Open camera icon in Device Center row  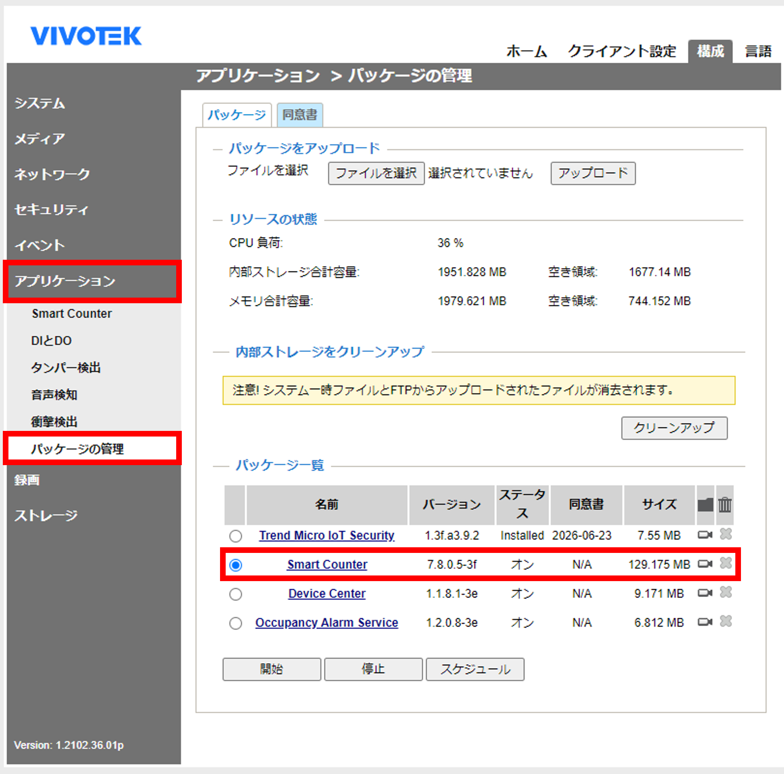pos(705,593)
